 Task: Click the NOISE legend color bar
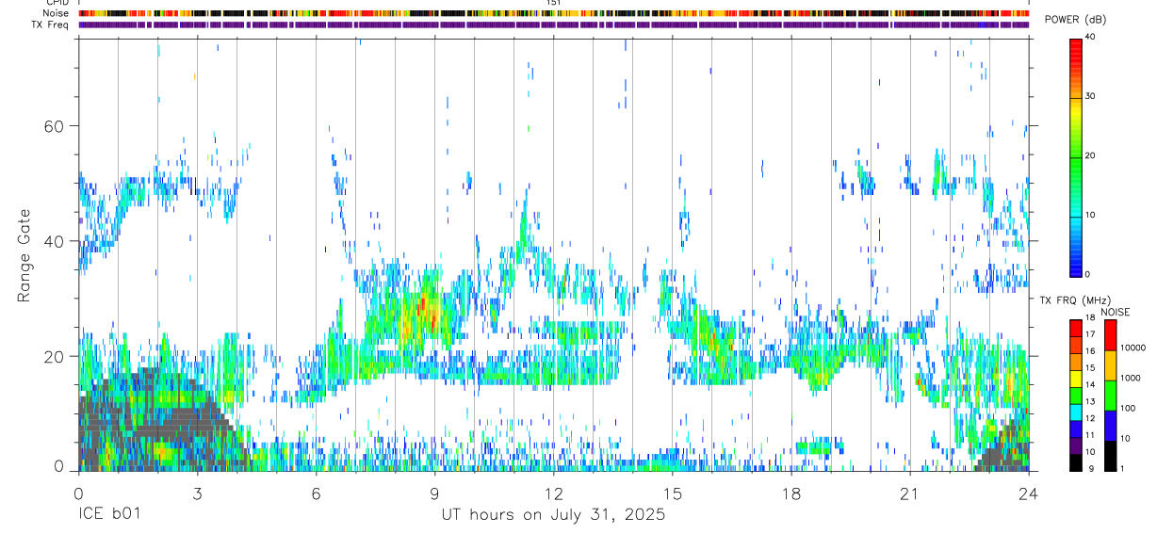[x=1109, y=396]
